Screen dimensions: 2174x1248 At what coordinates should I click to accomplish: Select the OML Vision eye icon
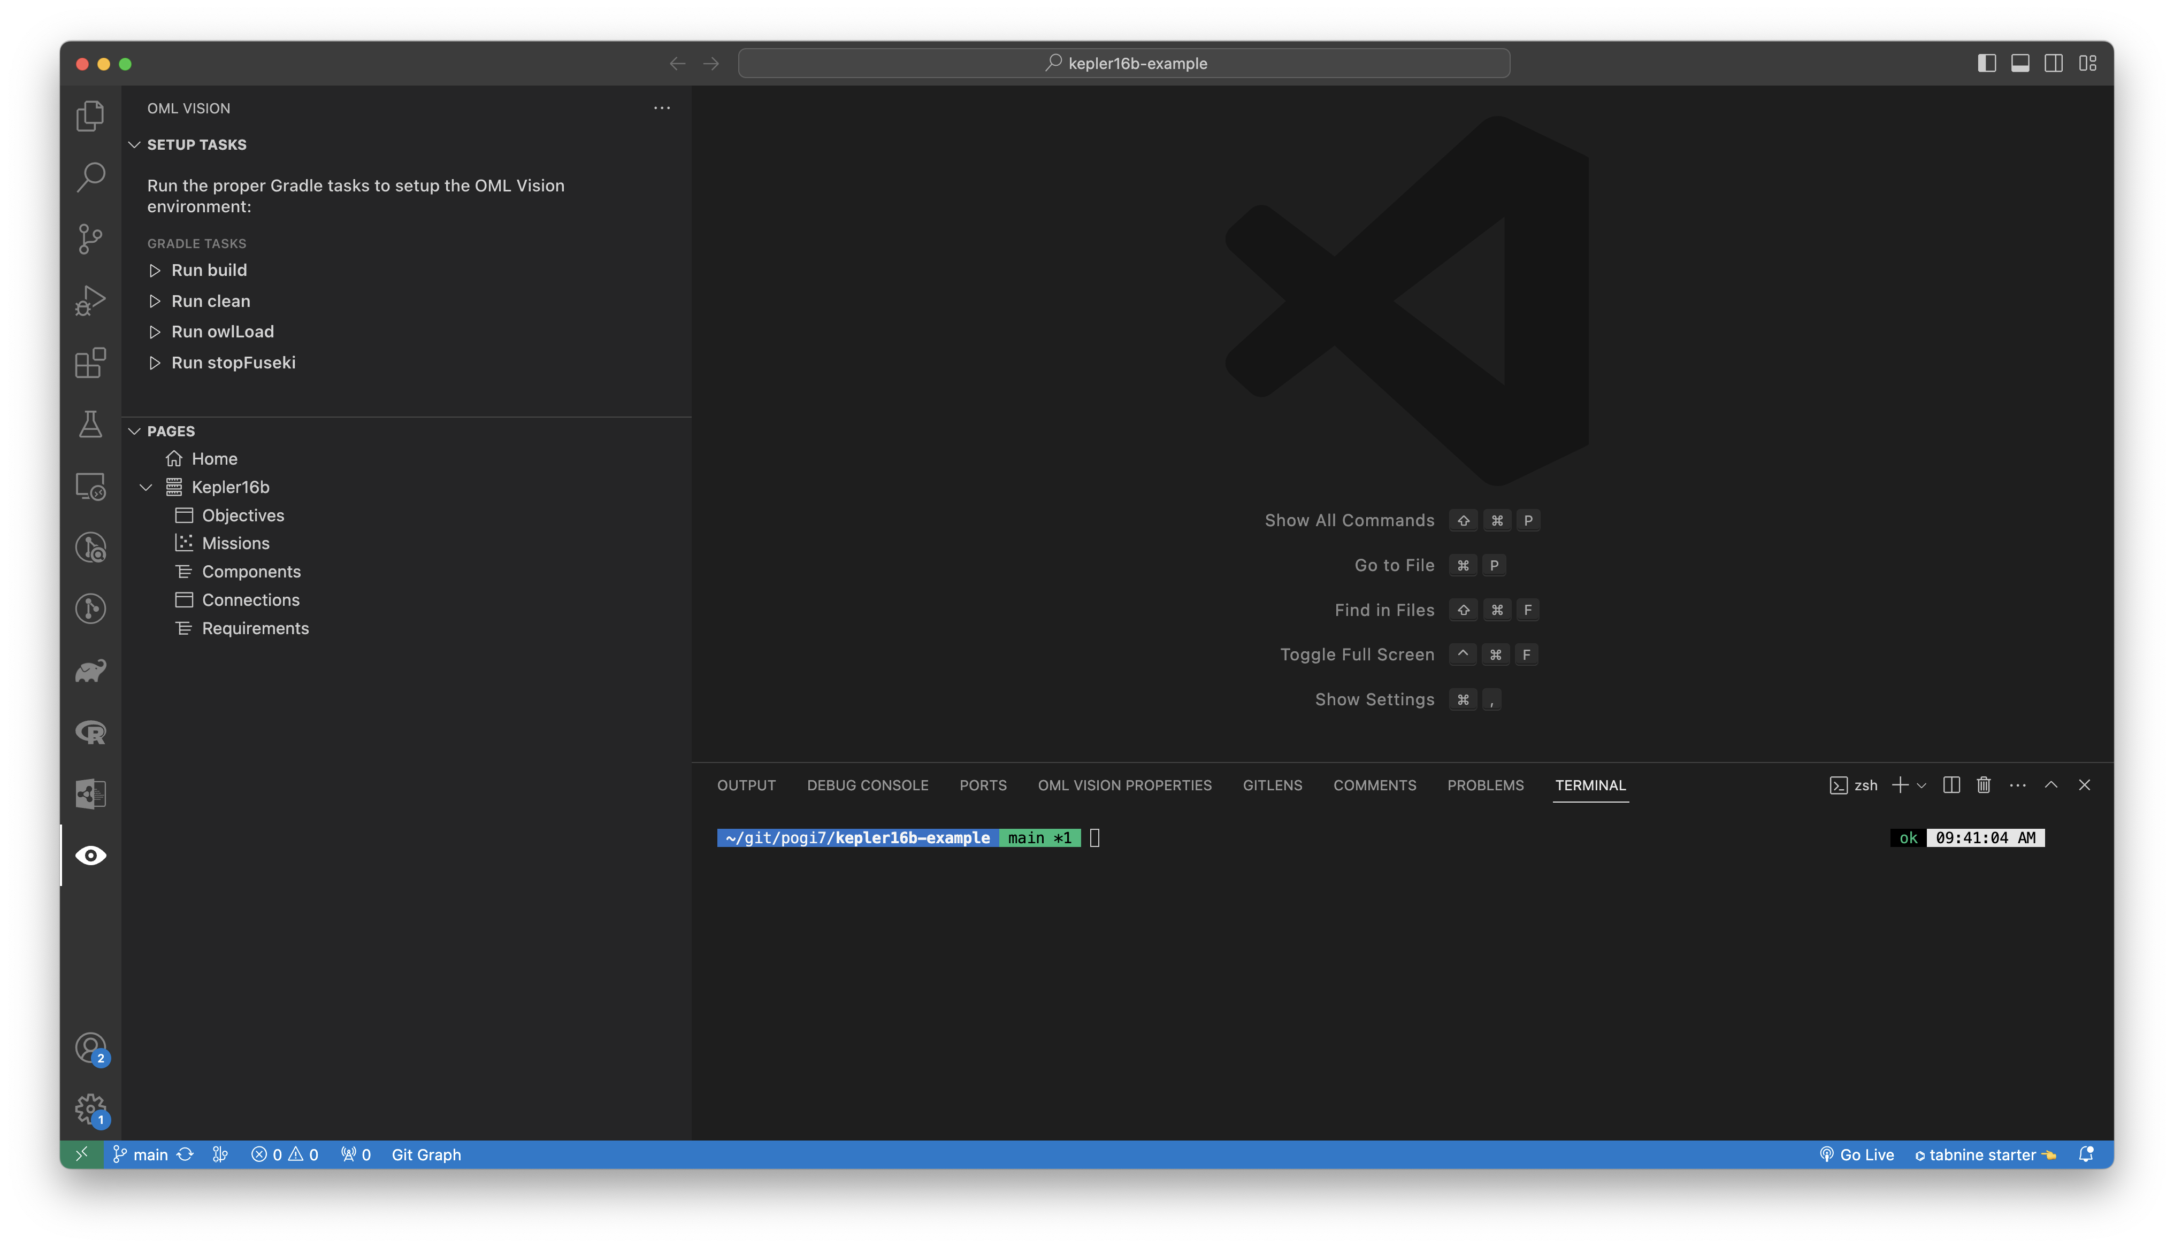[90, 856]
